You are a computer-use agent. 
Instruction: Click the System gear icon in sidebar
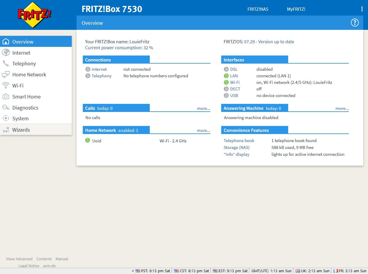(6, 118)
